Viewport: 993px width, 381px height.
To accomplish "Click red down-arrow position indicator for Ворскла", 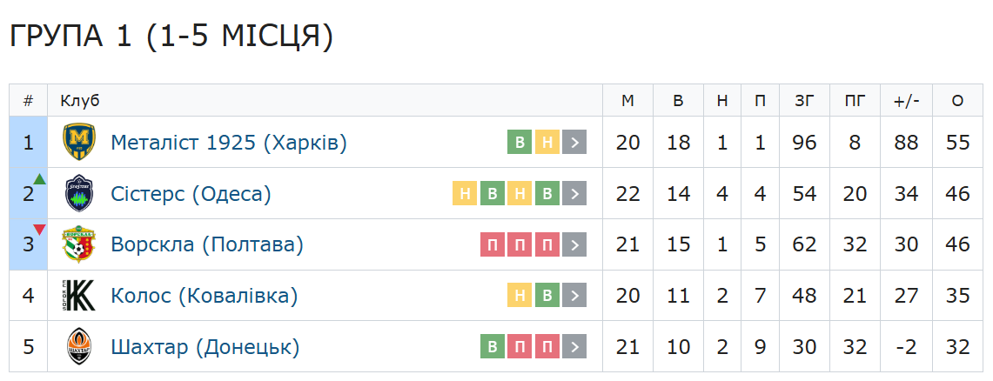I will click(39, 231).
